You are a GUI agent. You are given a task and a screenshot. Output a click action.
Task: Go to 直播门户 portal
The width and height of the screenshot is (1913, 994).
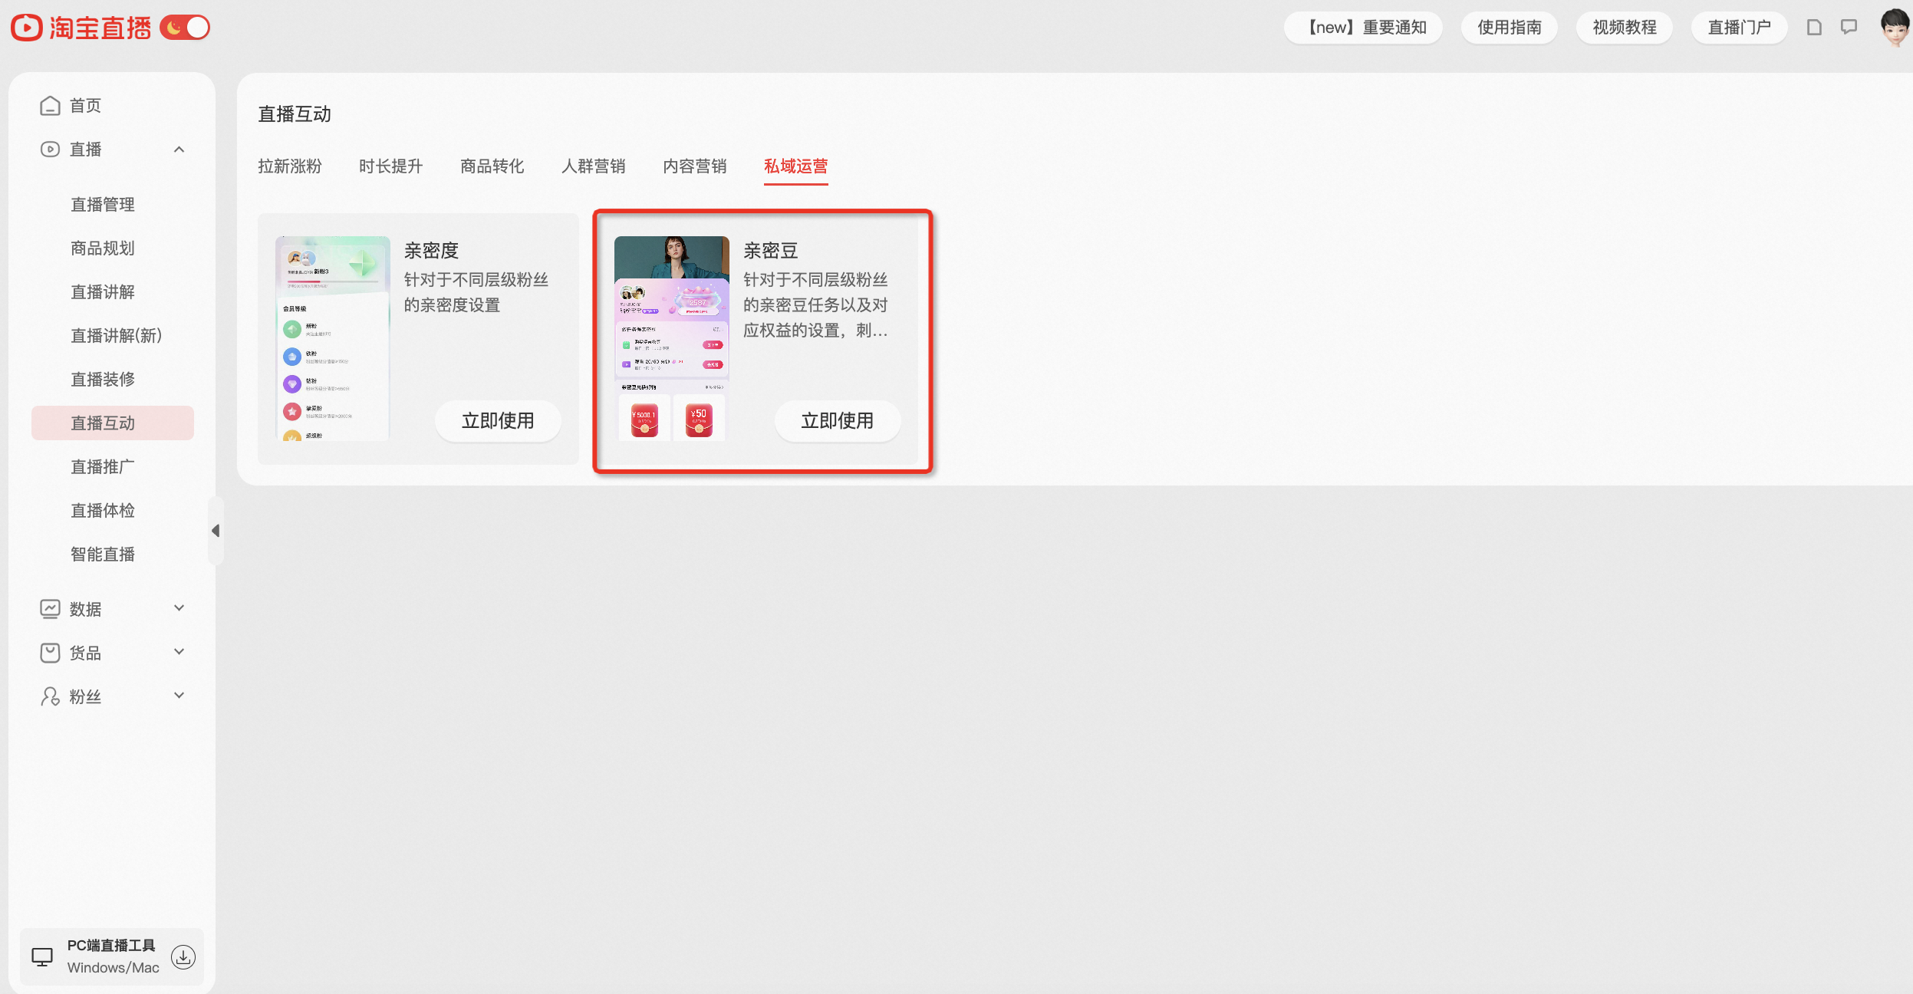tap(1739, 28)
